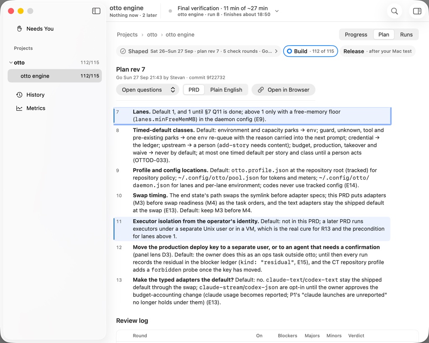This screenshot has height=343, width=429.
Task: Go to otto breadcrumb
Action: coord(152,35)
